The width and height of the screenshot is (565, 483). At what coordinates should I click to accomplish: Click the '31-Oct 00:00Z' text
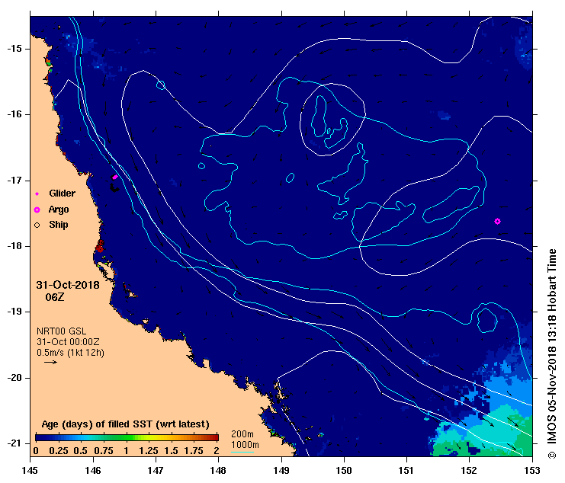[x=68, y=342]
